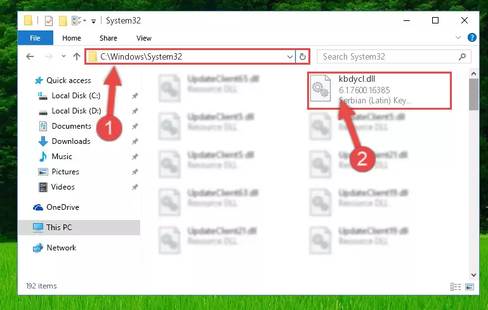Go forward with the forward arrow
This screenshot has width=488, height=310.
(49, 56)
